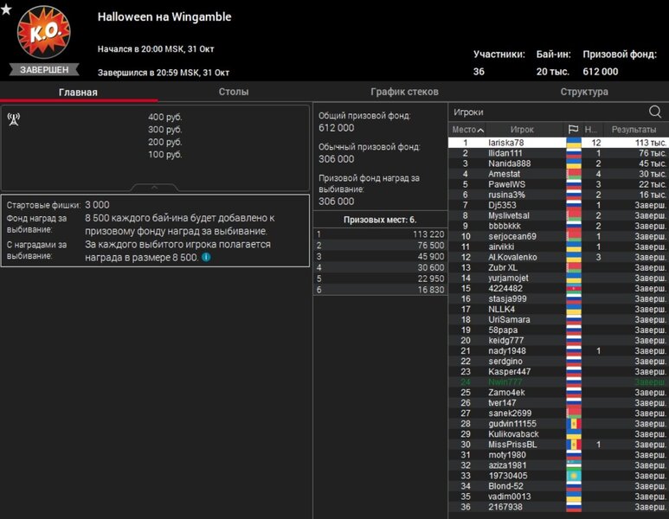Collapse the panel using the upward chevron handle
The image size is (669, 519).
click(154, 187)
